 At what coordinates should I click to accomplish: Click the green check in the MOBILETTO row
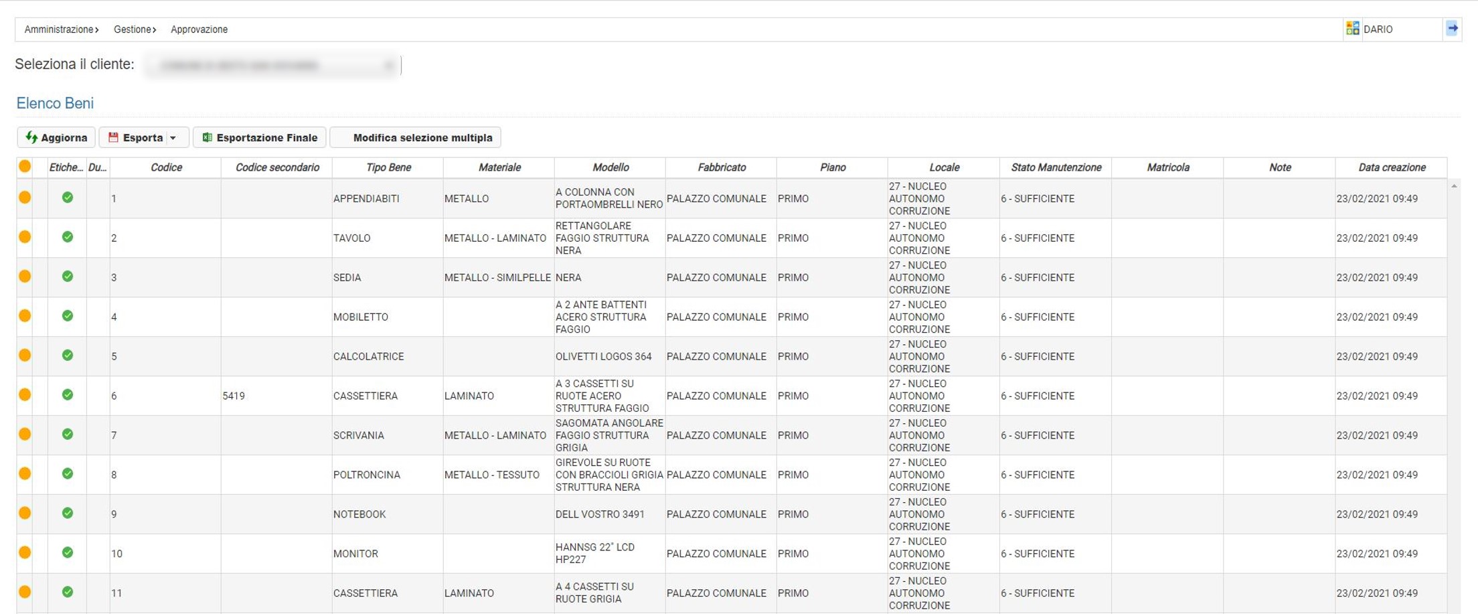point(68,316)
